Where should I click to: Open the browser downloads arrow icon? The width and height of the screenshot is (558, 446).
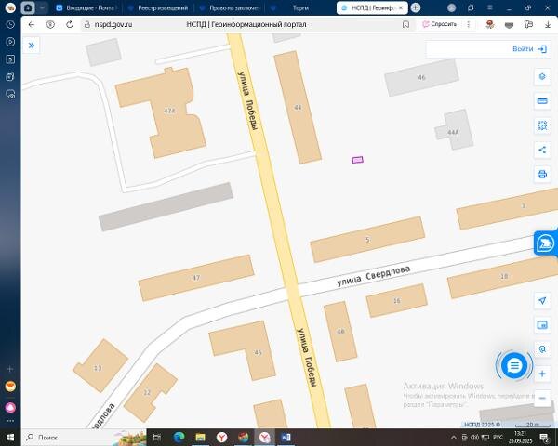pyautogui.click(x=548, y=24)
